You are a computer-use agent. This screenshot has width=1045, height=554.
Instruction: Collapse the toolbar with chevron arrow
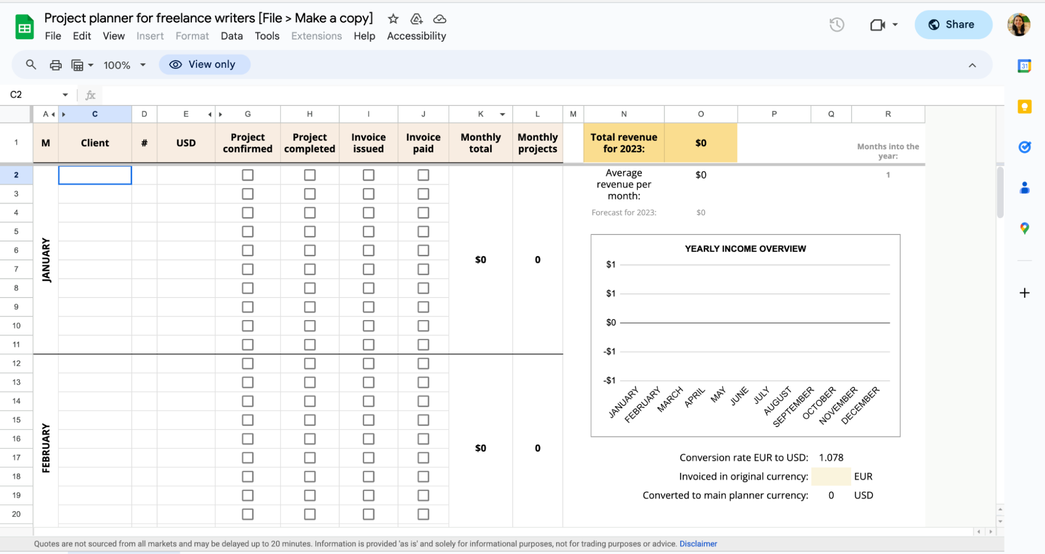[x=972, y=65]
